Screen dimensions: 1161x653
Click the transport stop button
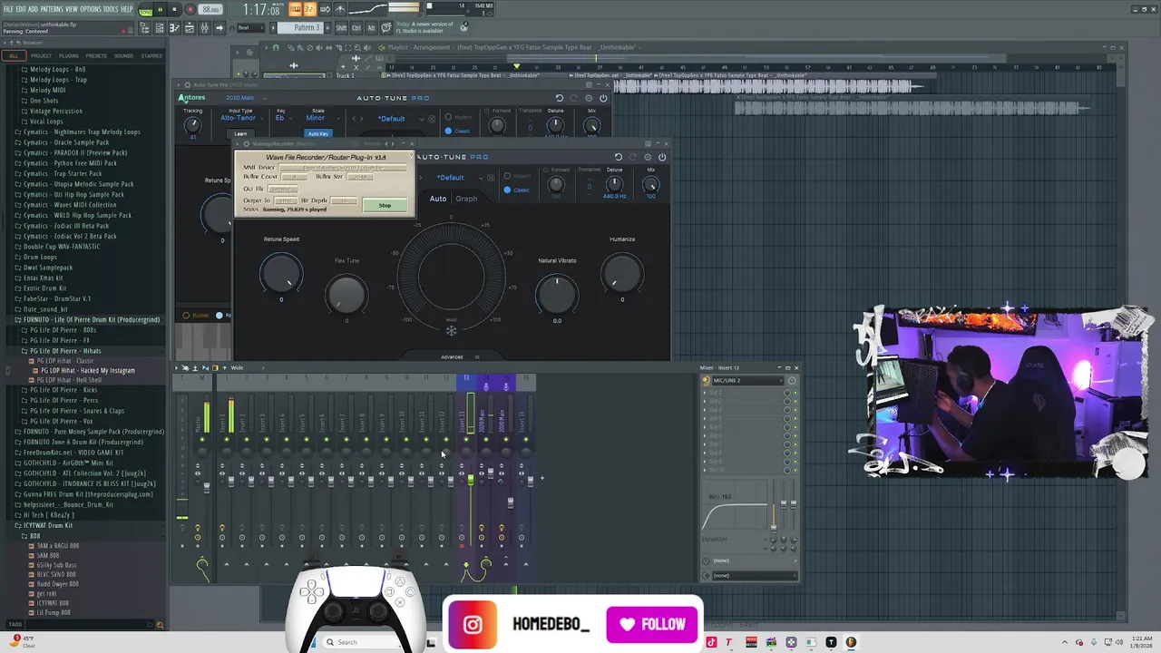pos(174,9)
